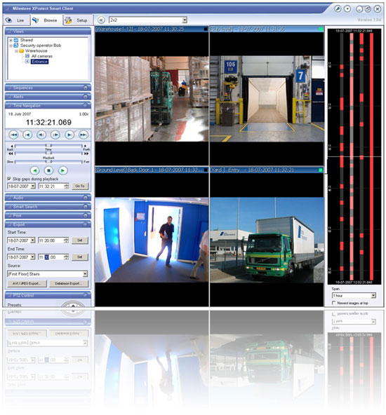Open the Span 1 hour dropdown
The width and height of the screenshot is (386, 415).
point(373,295)
